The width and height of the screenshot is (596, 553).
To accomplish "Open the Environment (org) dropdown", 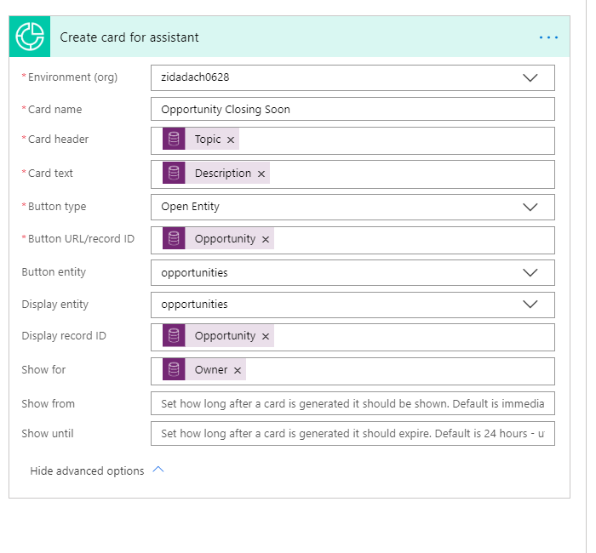I will click(x=530, y=77).
